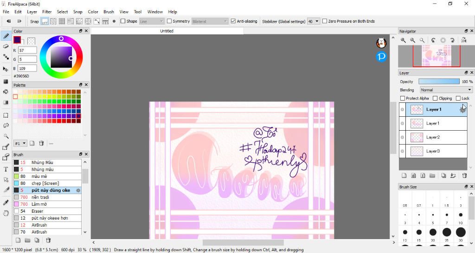Rotate canvas right in Navigator
This screenshot has height=253, width=475.
[x=452, y=40]
